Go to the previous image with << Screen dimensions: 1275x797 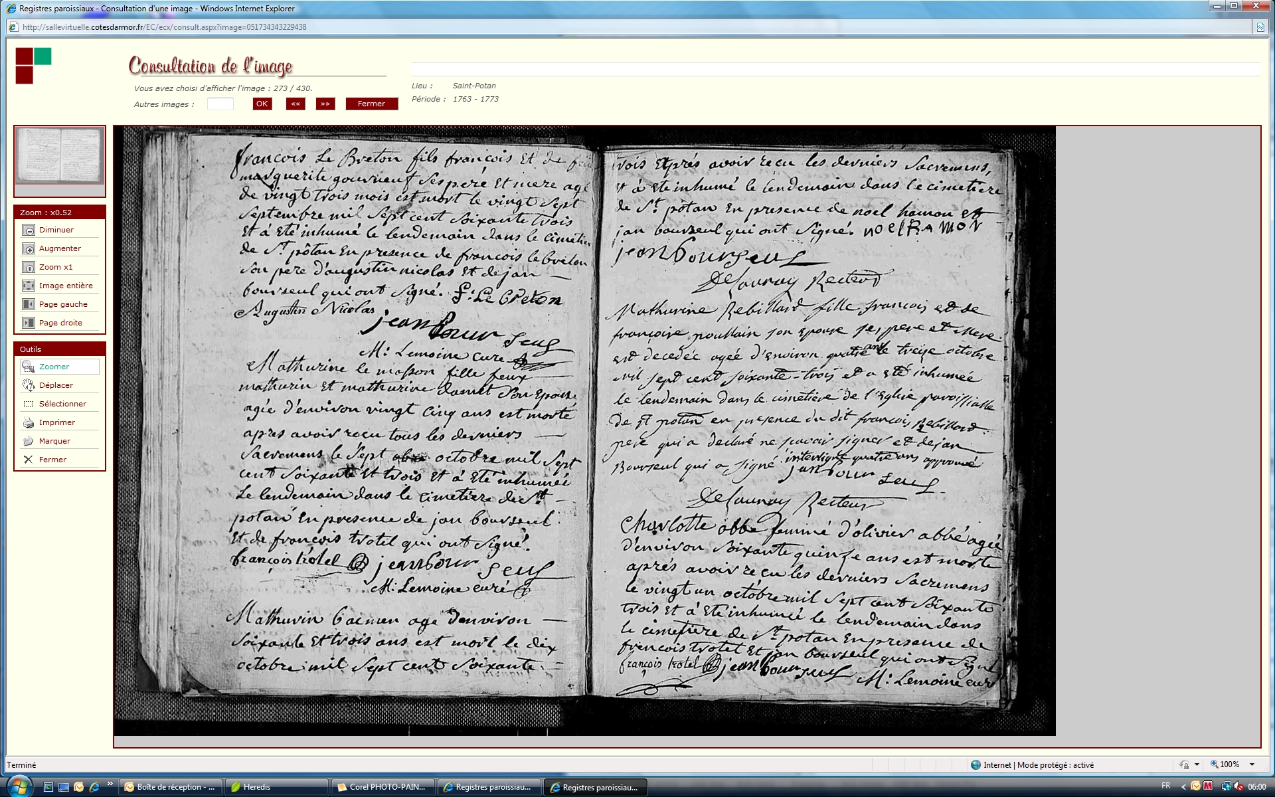point(296,104)
